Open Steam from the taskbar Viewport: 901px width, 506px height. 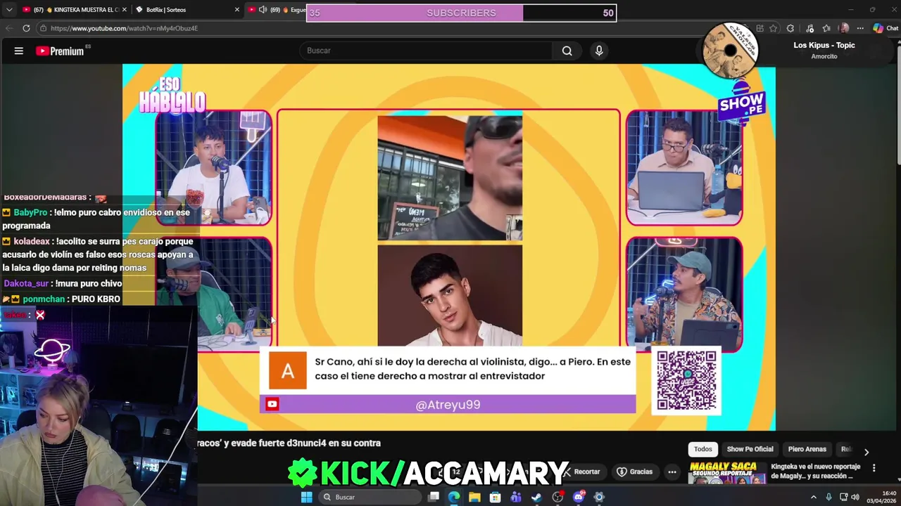(536, 497)
